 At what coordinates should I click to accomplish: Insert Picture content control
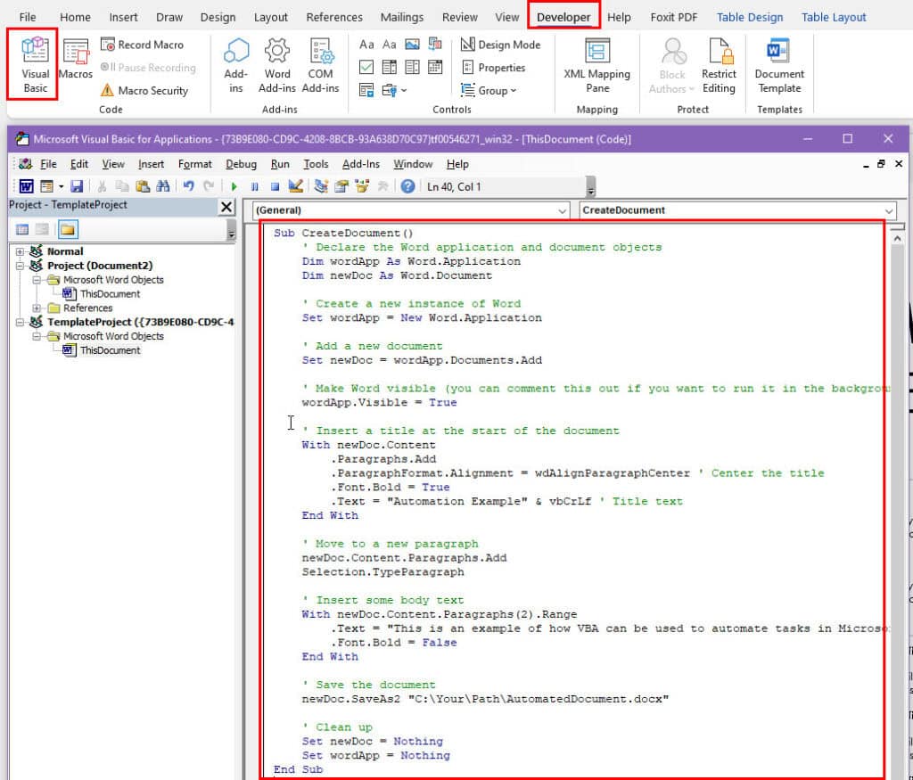412,45
